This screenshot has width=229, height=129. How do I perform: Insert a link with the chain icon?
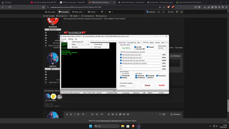coord(109,114)
